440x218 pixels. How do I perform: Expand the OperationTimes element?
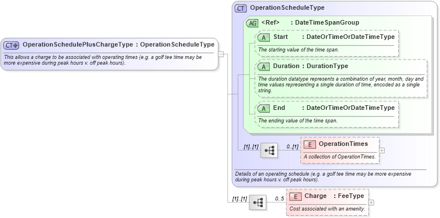(382, 150)
